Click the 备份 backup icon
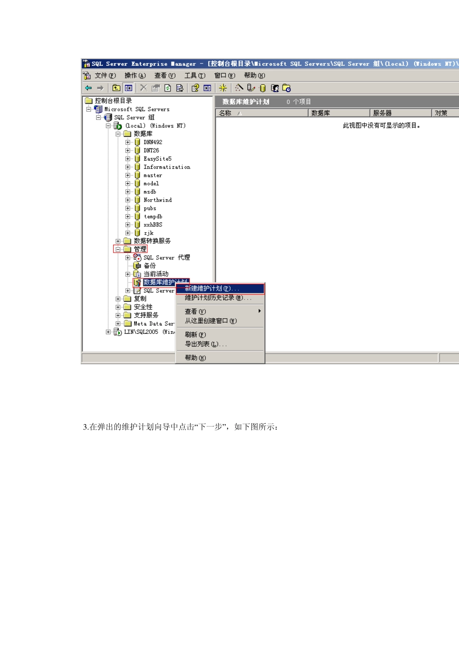The image size is (459, 650). (137, 266)
